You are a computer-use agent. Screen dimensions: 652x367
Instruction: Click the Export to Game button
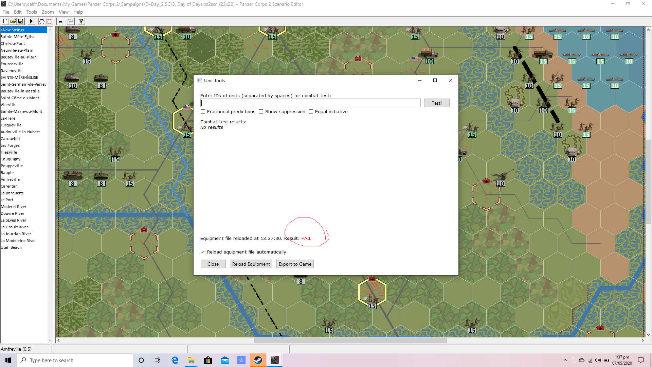pyautogui.click(x=295, y=264)
